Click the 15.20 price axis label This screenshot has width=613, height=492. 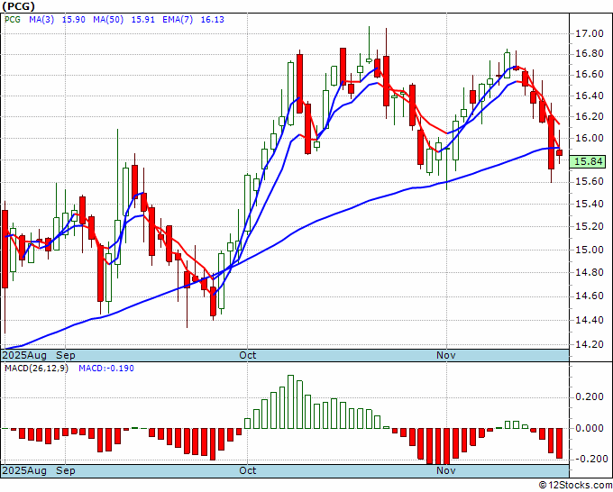click(590, 227)
